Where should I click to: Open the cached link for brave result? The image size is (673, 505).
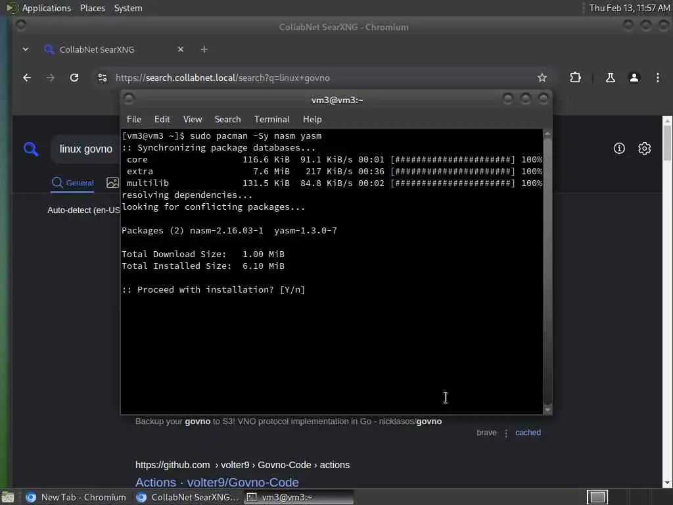[x=528, y=433]
